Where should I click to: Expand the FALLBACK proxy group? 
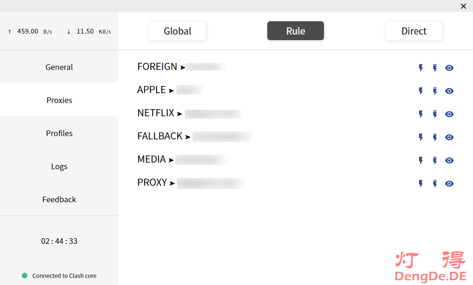point(160,137)
